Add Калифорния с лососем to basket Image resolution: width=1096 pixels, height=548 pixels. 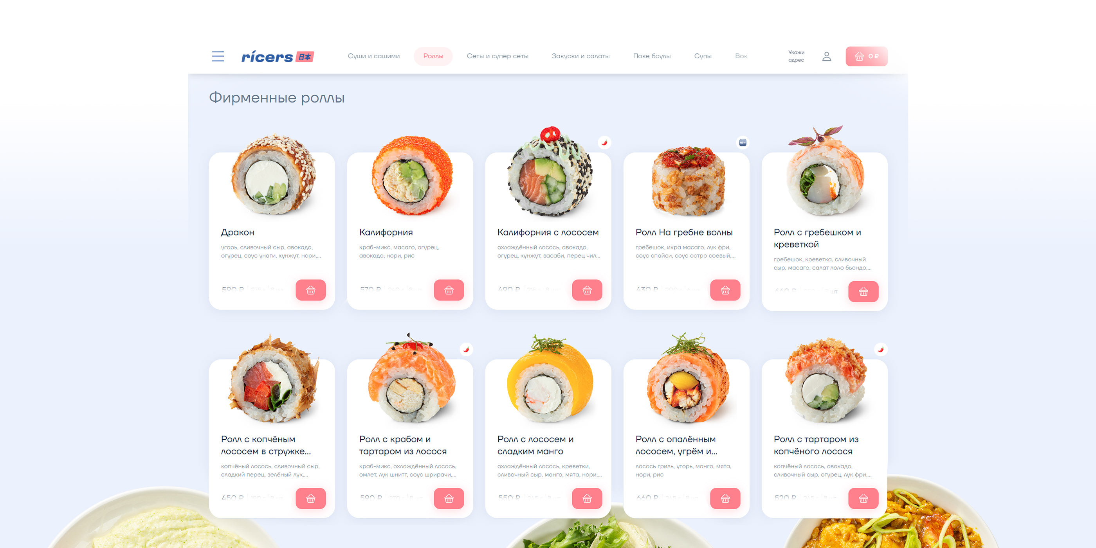(x=587, y=290)
